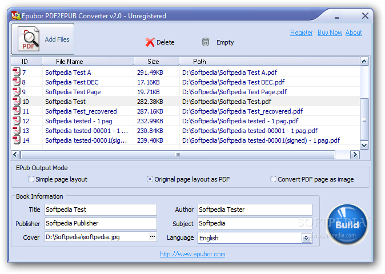Viewport: 385px width, 274px height.
Task: Click the Publisher input field
Action: click(101, 223)
